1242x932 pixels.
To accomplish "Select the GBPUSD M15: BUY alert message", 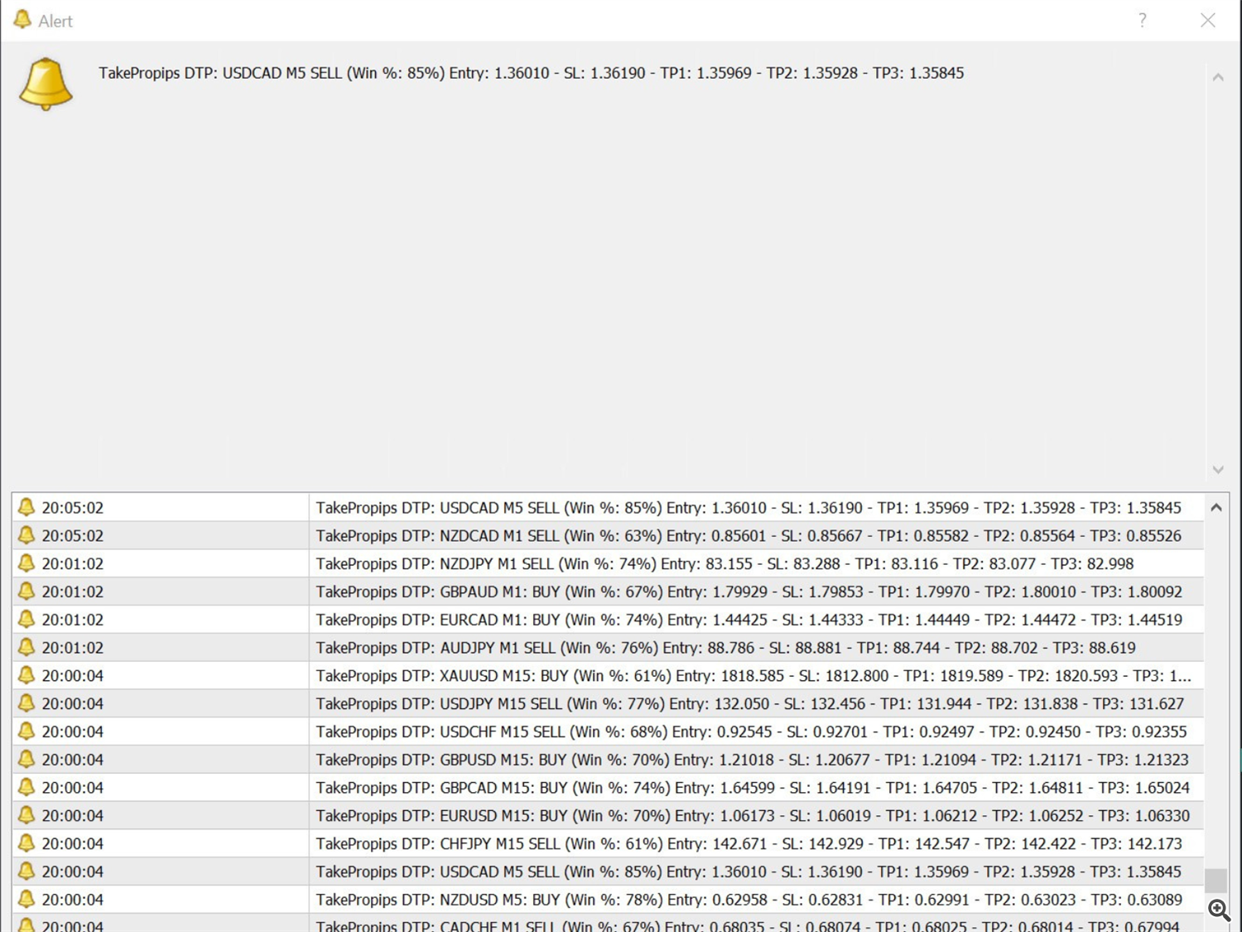I will (x=752, y=760).
